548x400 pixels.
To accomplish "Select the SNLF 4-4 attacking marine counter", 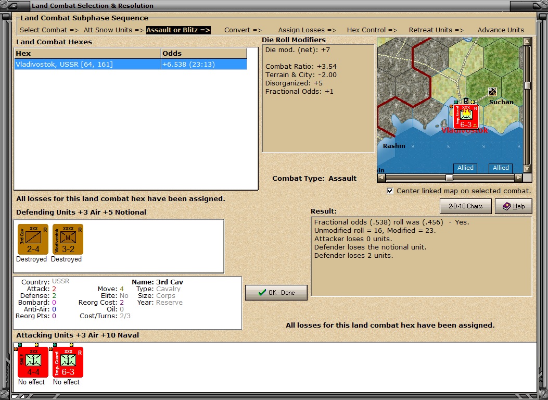I will [x=33, y=362].
